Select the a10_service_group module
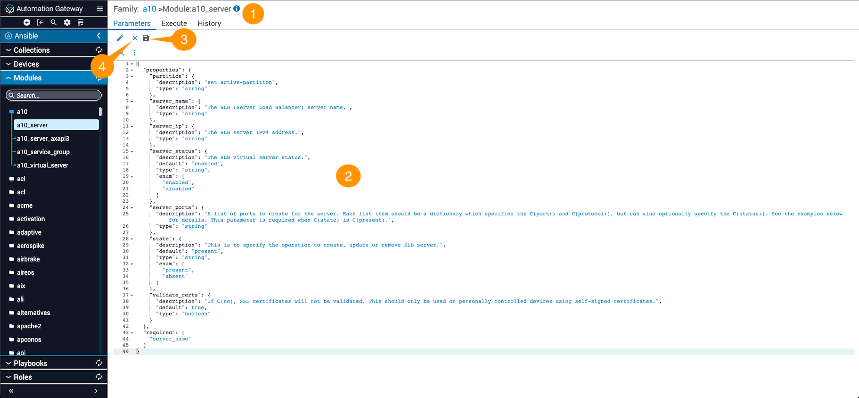The height and width of the screenshot is (398, 859). [43, 152]
